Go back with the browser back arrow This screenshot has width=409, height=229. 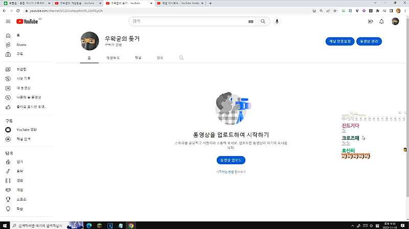click(5, 11)
